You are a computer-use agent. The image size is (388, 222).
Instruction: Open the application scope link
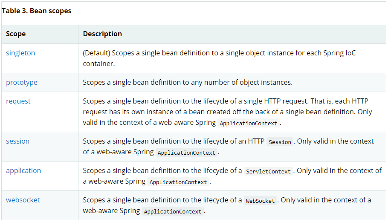click(x=23, y=171)
